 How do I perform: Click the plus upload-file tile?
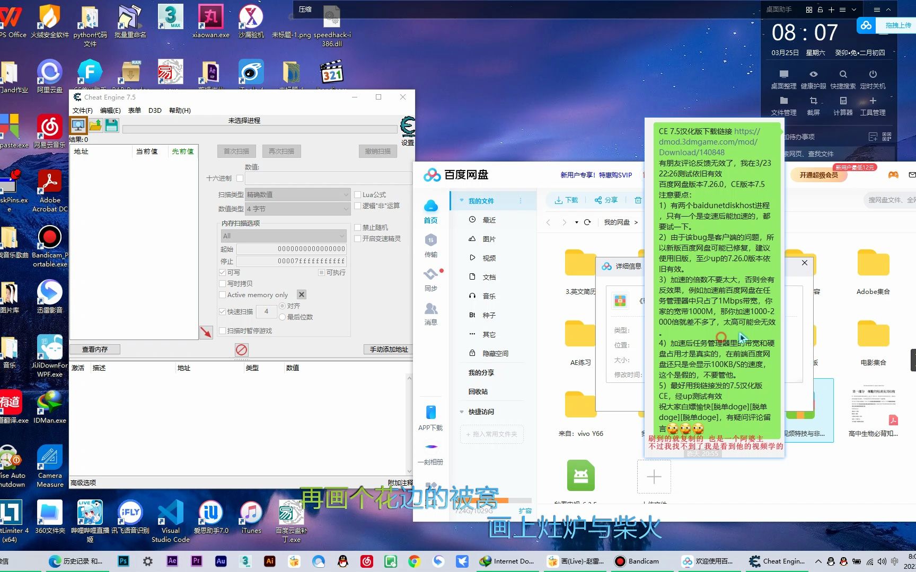(x=654, y=477)
